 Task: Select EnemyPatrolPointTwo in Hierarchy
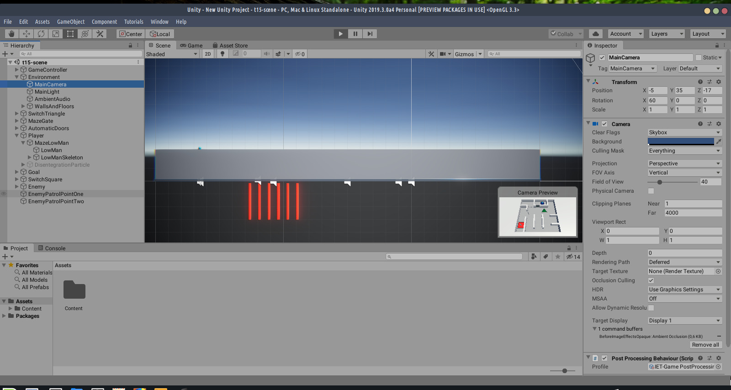(x=56, y=201)
